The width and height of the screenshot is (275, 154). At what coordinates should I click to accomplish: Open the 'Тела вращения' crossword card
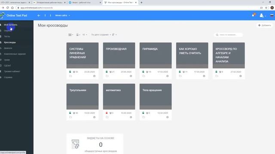click(x=156, y=97)
